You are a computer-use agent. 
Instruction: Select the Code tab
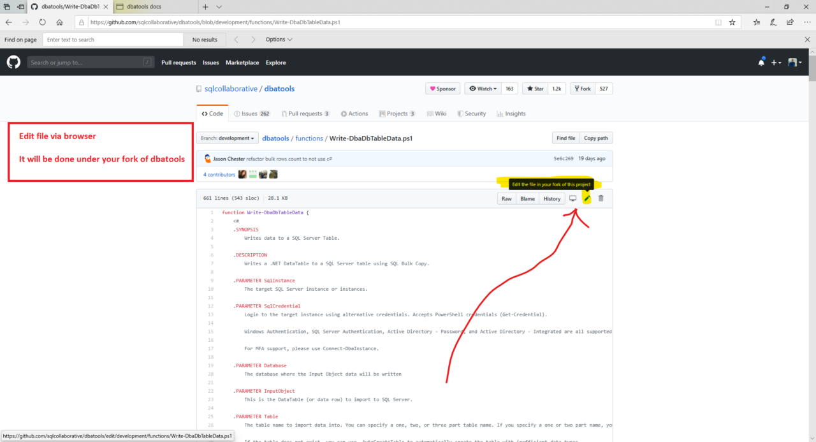[212, 114]
